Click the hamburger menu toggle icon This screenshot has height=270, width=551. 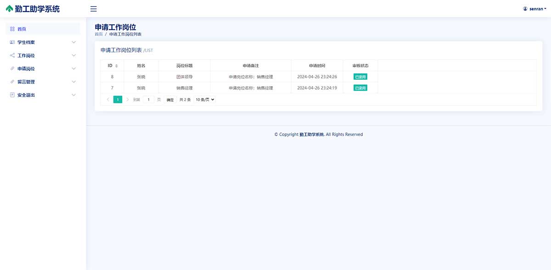point(93,9)
